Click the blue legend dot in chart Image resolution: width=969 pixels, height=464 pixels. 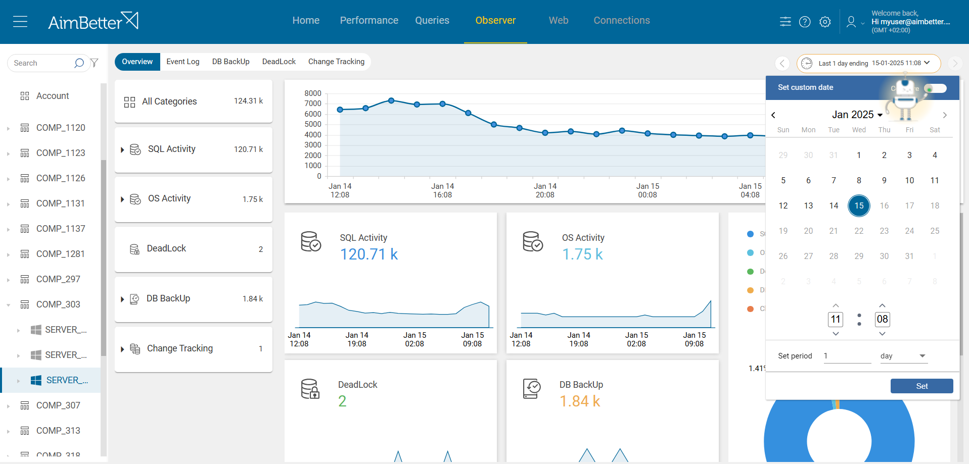tap(751, 234)
